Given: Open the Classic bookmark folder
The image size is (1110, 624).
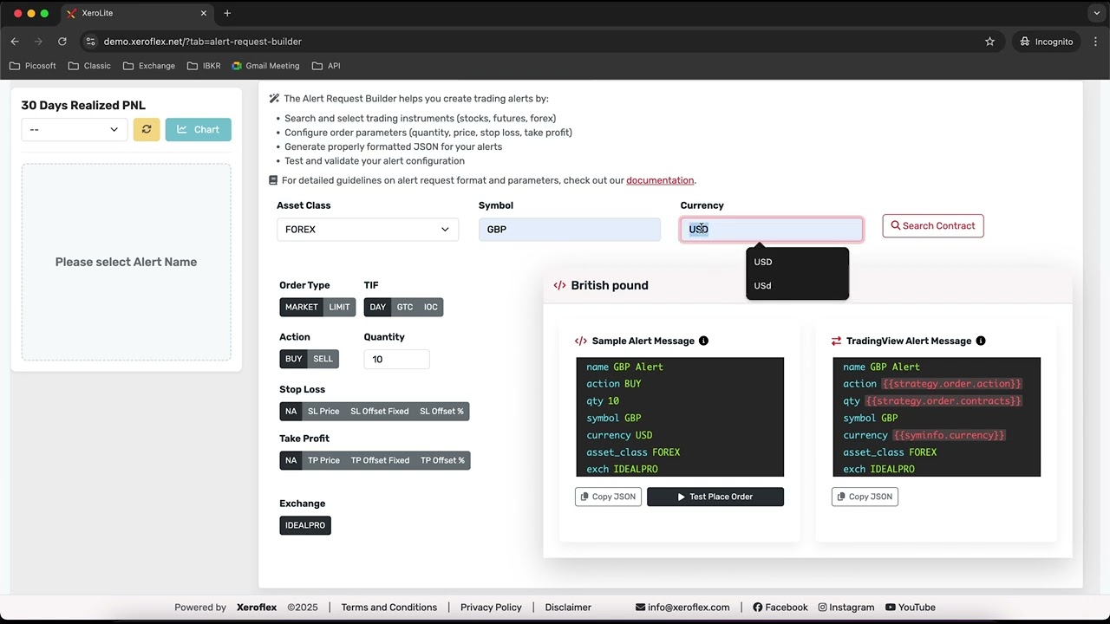Looking at the screenshot, I should (x=89, y=66).
